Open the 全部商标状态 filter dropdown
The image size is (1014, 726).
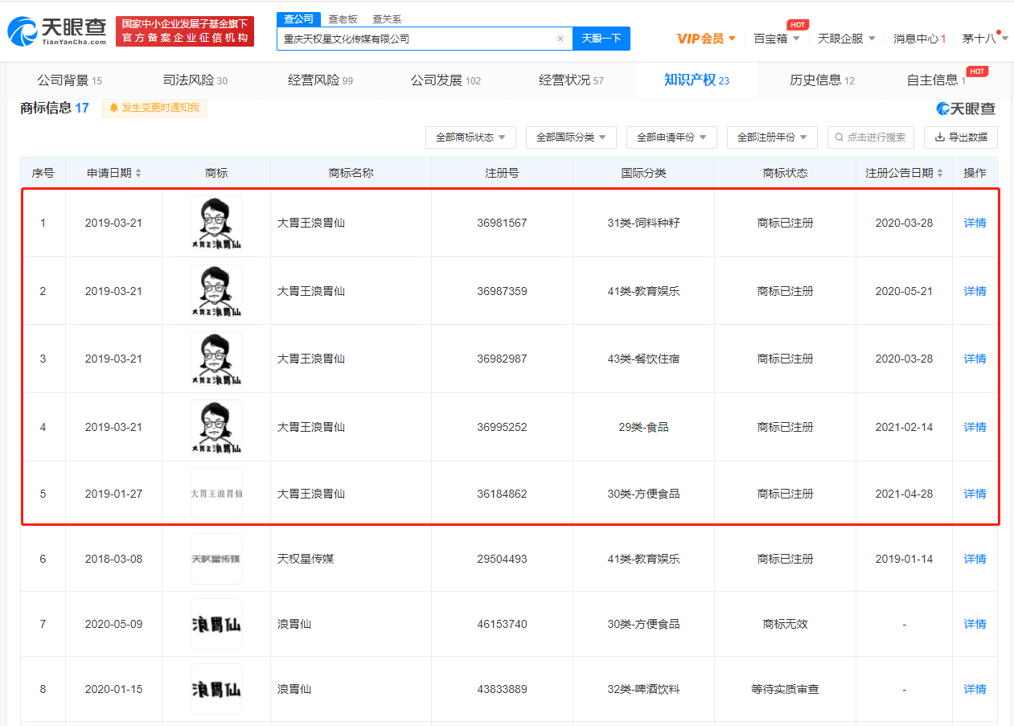[x=471, y=137]
